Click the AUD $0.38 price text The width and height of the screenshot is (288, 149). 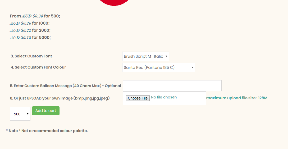pyautogui.click(x=32, y=16)
